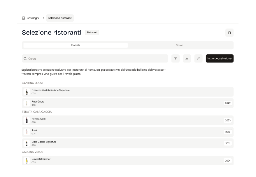The image size is (256, 177).
Task: Expand the TENUTA CASA CACCIA section header
Action: tap(37, 112)
